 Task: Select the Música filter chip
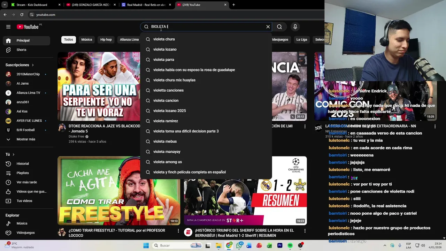[87, 40]
